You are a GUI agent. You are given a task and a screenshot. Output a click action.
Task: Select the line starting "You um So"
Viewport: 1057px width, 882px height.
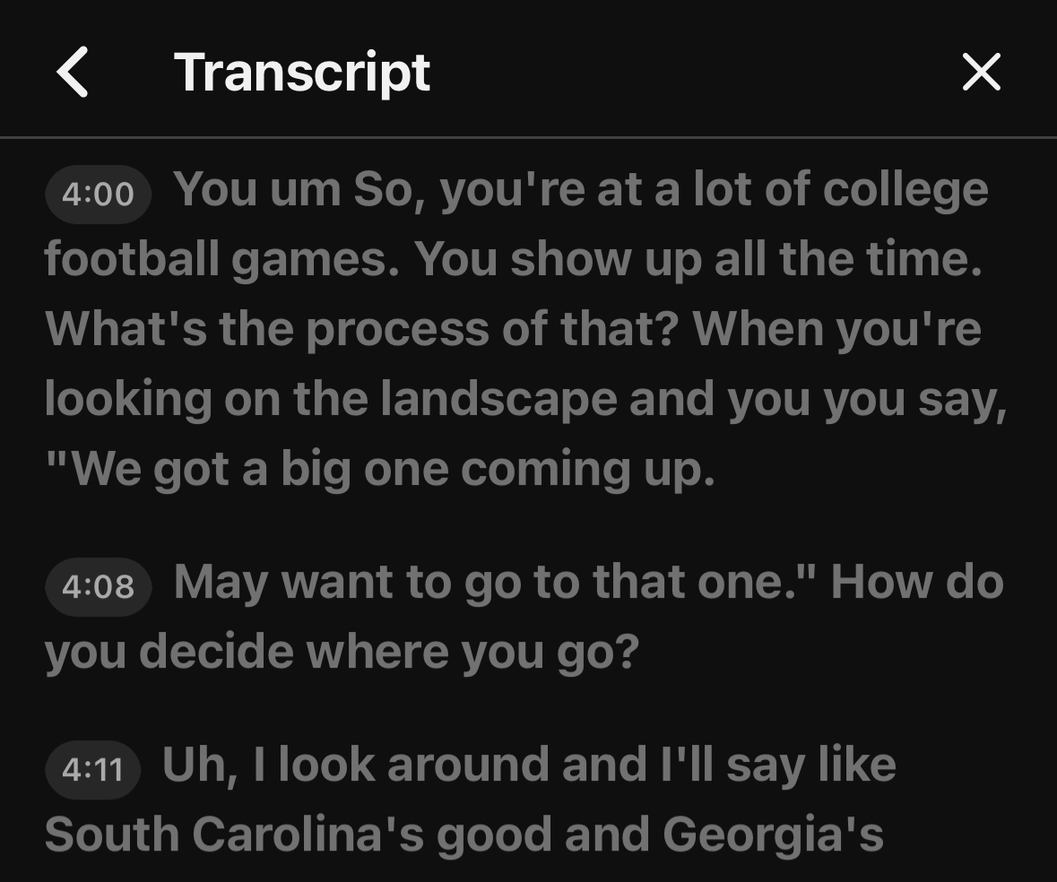(x=580, y=189)
